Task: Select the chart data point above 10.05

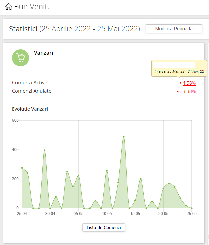Action: click(x=107, y=171)
